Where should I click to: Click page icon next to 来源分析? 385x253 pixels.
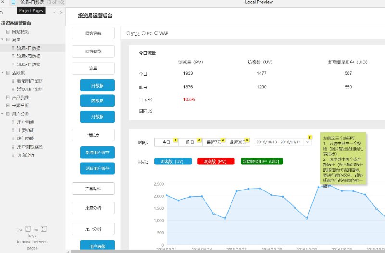coord(8,105)
